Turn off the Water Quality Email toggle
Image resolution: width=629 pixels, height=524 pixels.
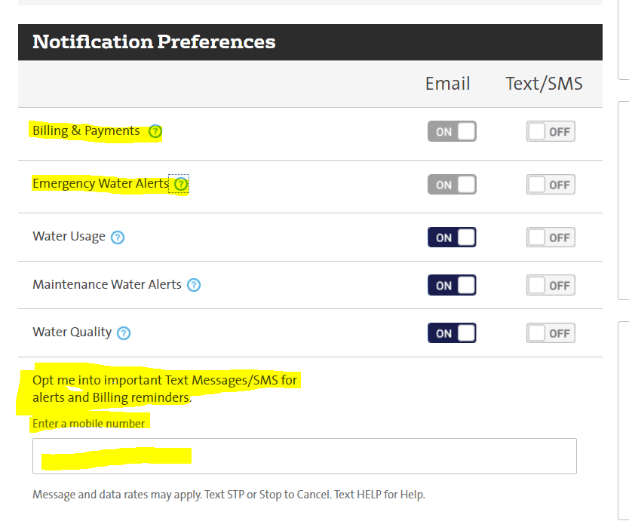pyautogui.click(x=452, y=332)
